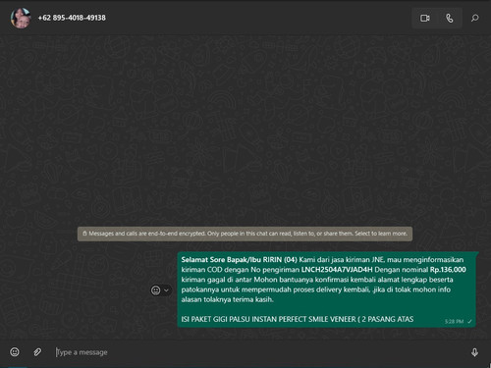The height and width of the screenshot is (368, 491).
Task: Search within this chat
Action: (474, 18)
